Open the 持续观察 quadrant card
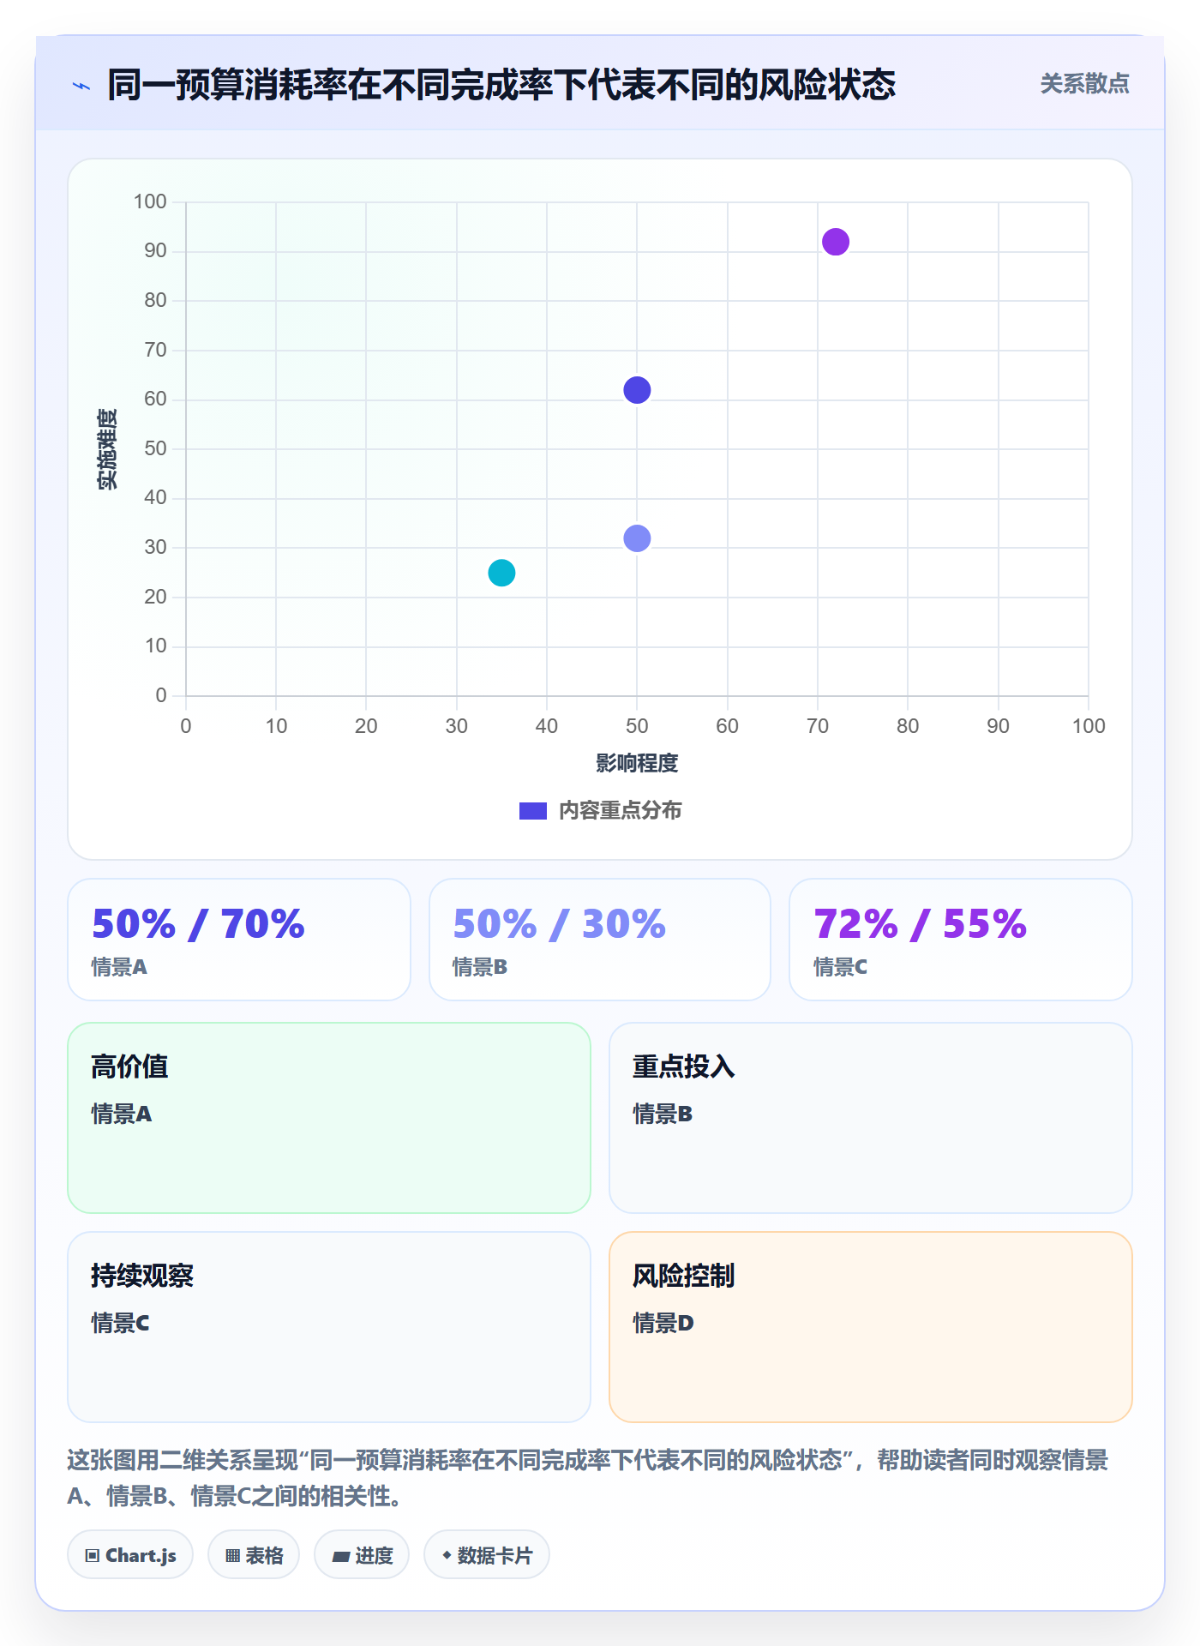Screen dimensions: 1200x1646 [x=329, y=1327]
